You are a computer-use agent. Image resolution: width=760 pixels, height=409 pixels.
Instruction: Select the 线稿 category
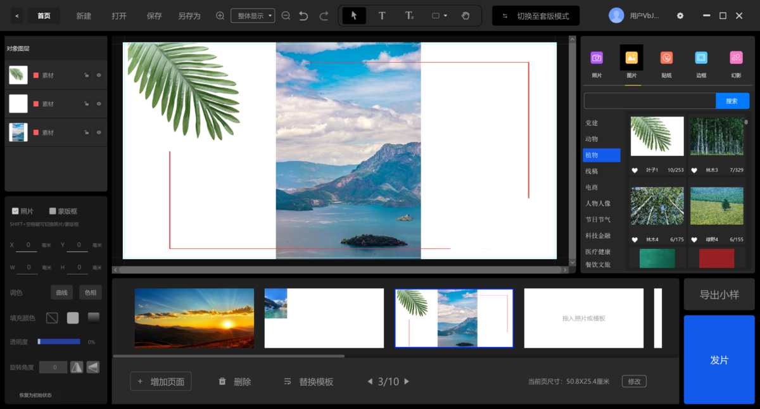592,171
